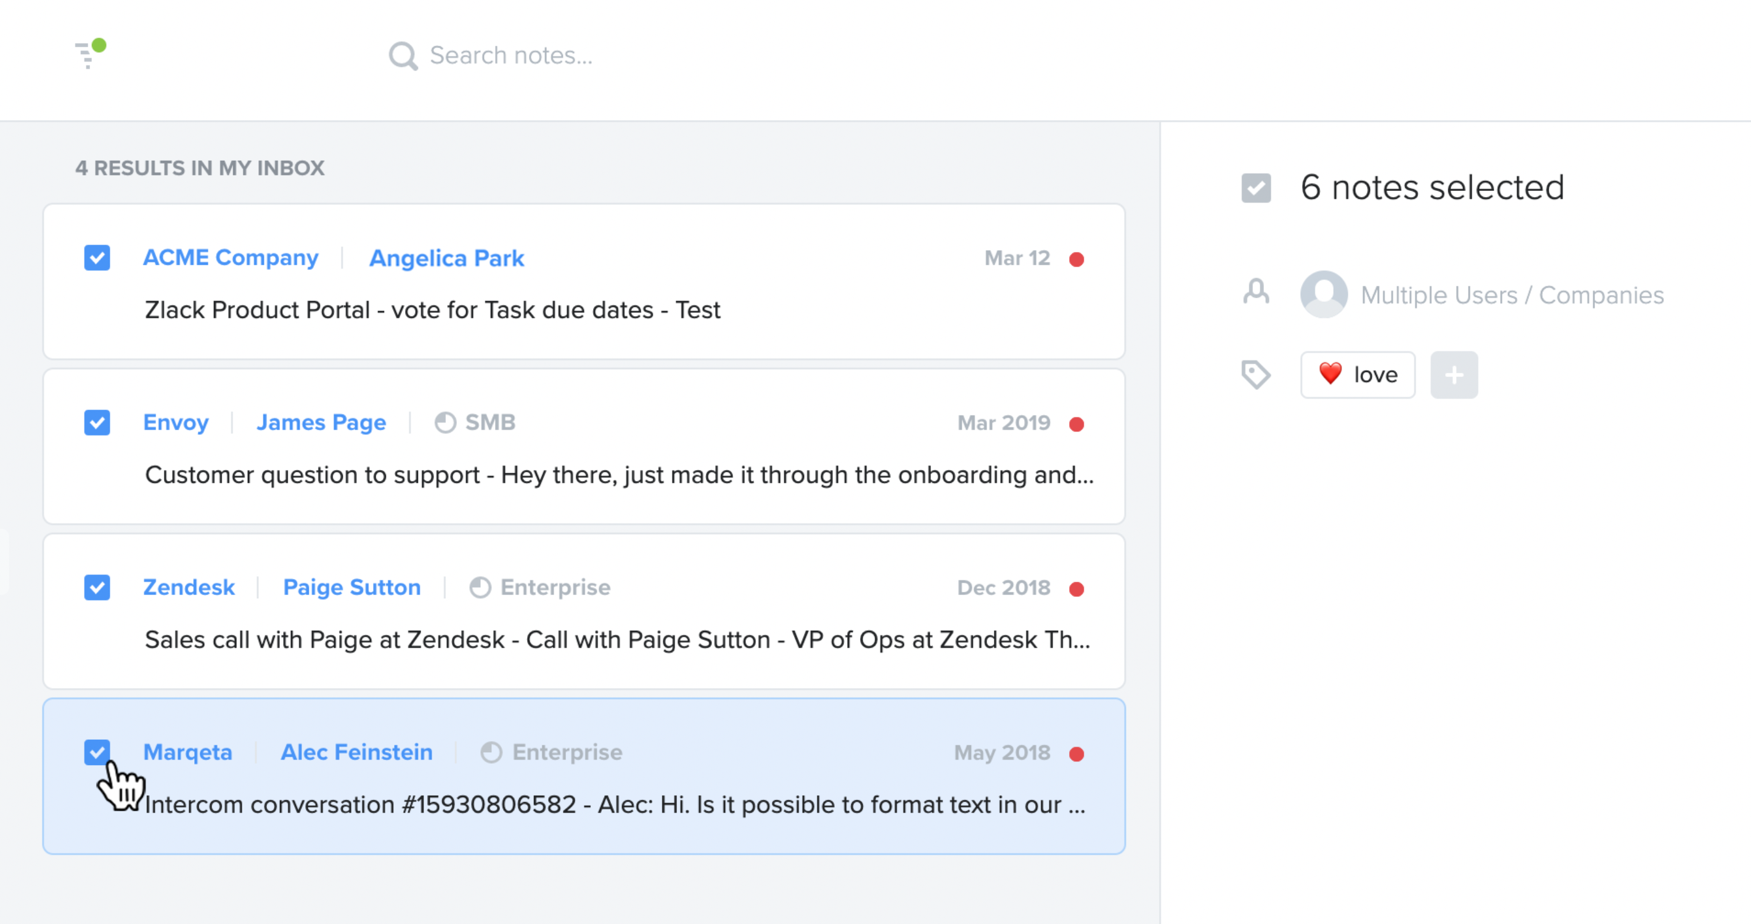Click the 'May 2018' date
This screenshot has width=1751, height=924.
1002,753
